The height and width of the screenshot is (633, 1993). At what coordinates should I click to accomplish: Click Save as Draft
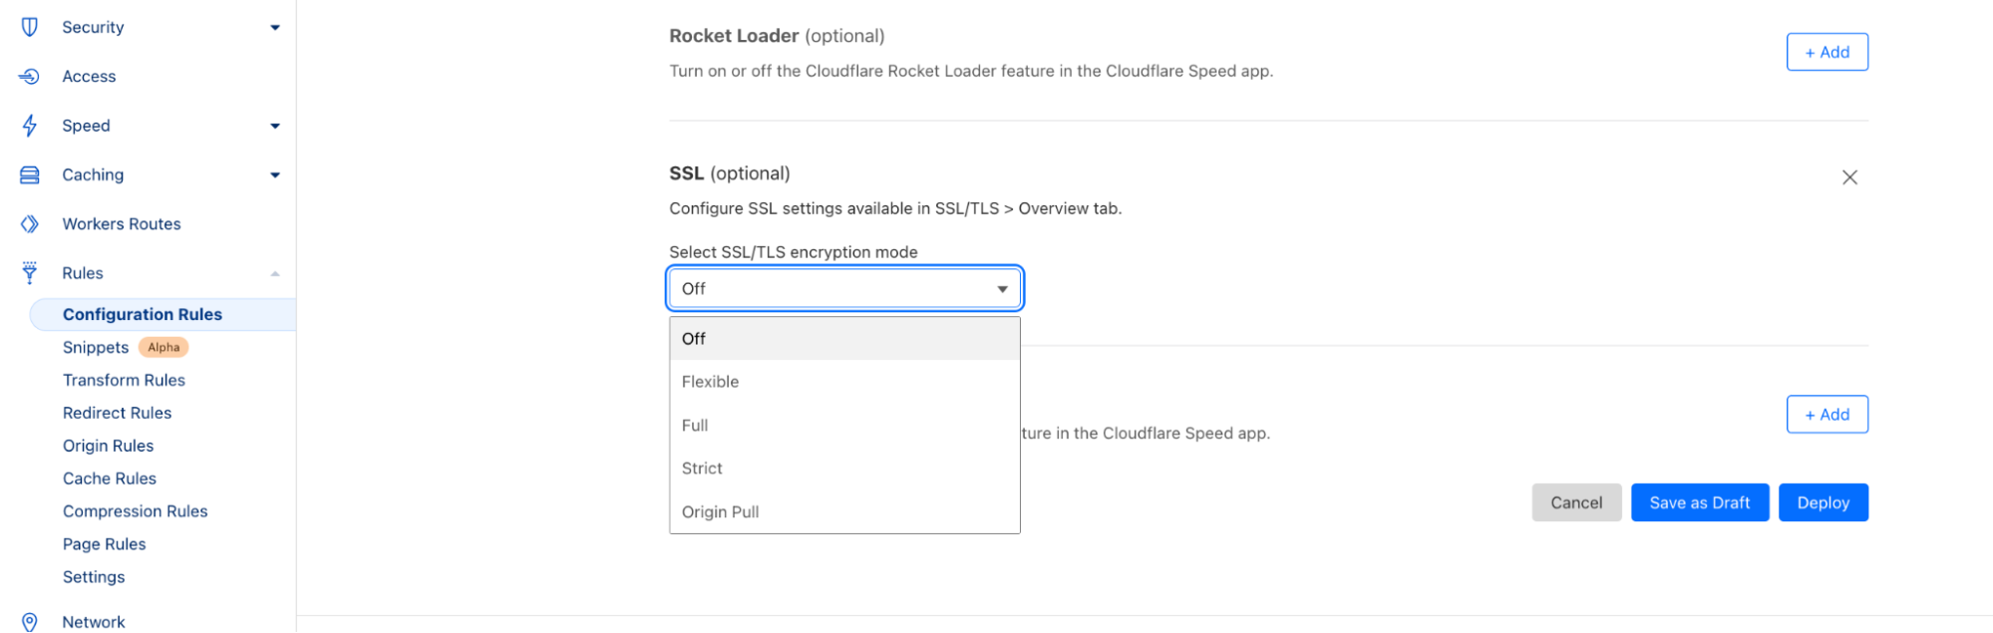click(1699, 503)
